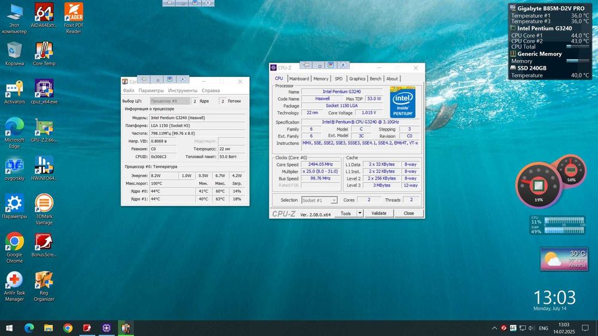The width and height of the screenshot is (598, 336).
Task: Open the Socket #1 Selection dropdown in CPU-Z
Action: (x=319, y=200)
